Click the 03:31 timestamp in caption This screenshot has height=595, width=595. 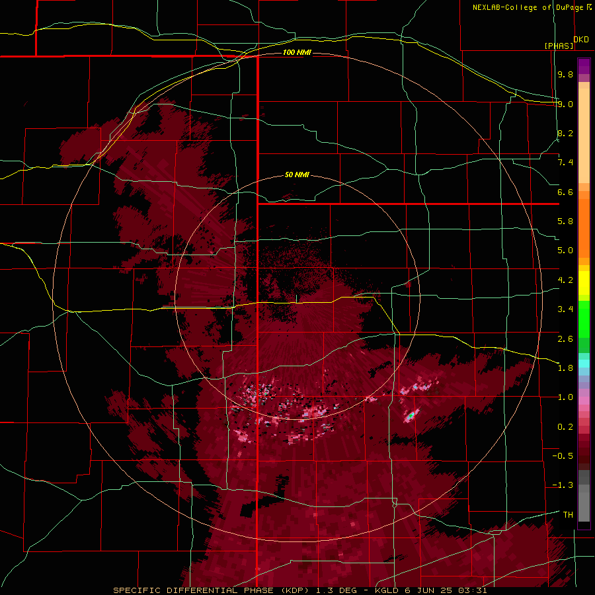coord(474,590)
